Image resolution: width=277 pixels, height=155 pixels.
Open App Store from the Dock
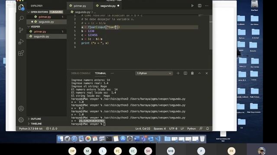point(123,139)
